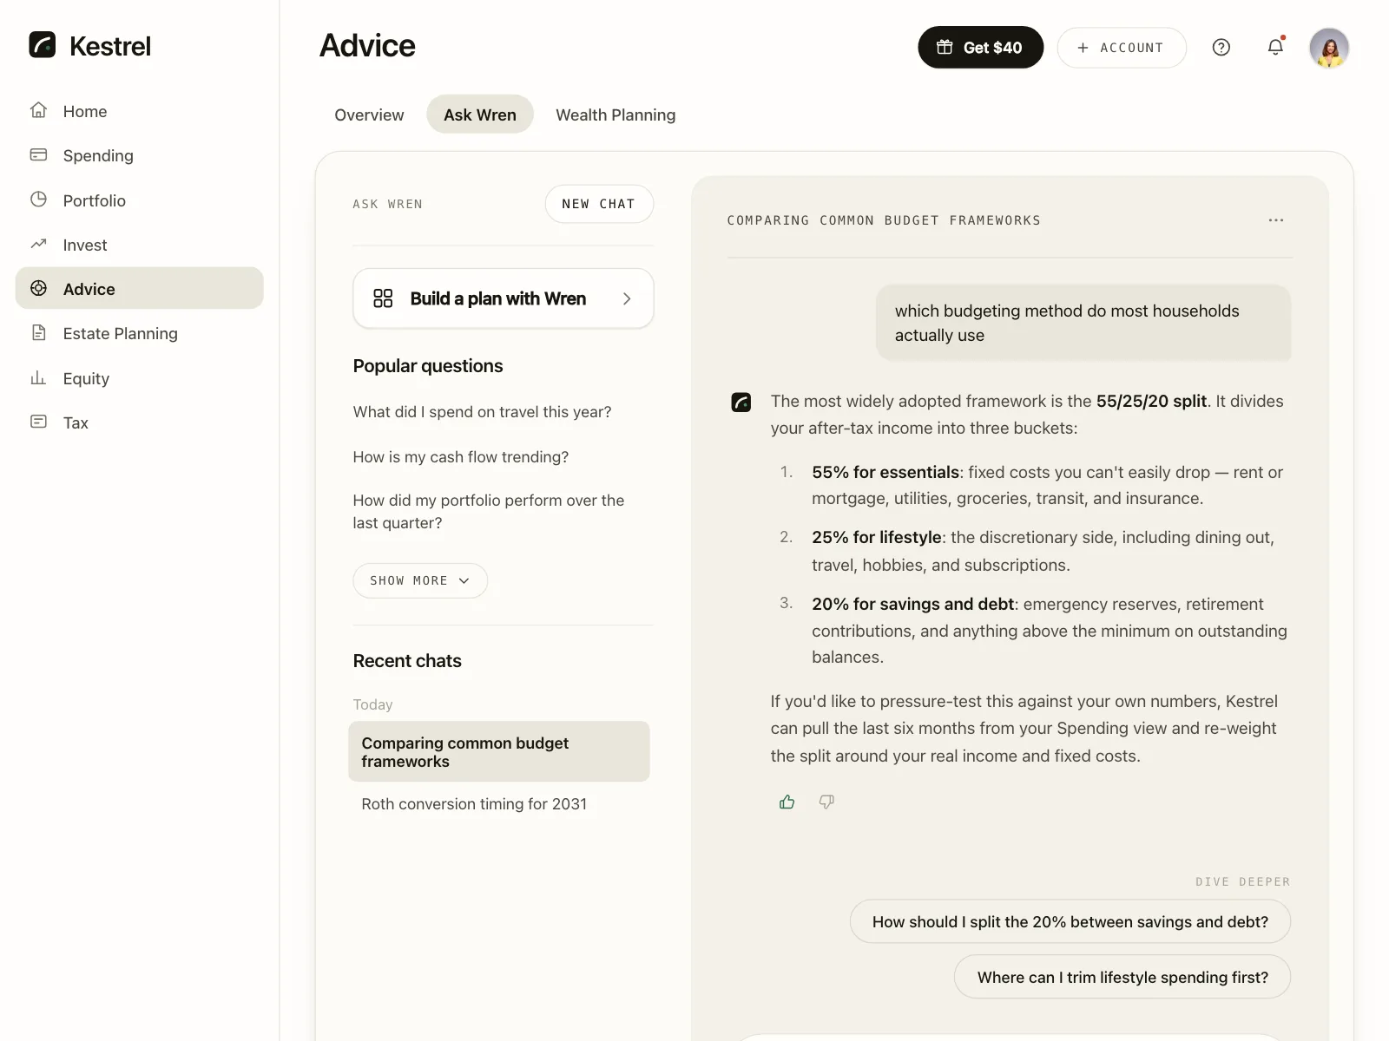
Task: Open the help question mark icon
Action: (x=1221, y=48)
